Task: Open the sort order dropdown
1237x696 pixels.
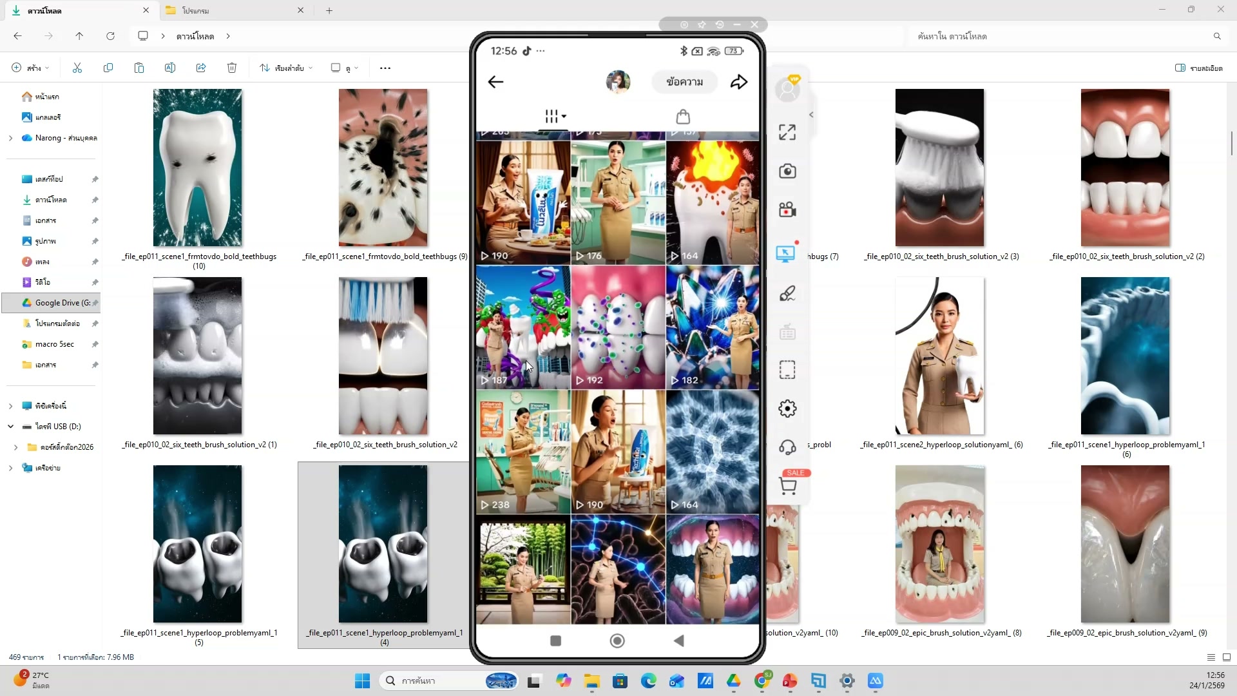Action: pos(286,68)
